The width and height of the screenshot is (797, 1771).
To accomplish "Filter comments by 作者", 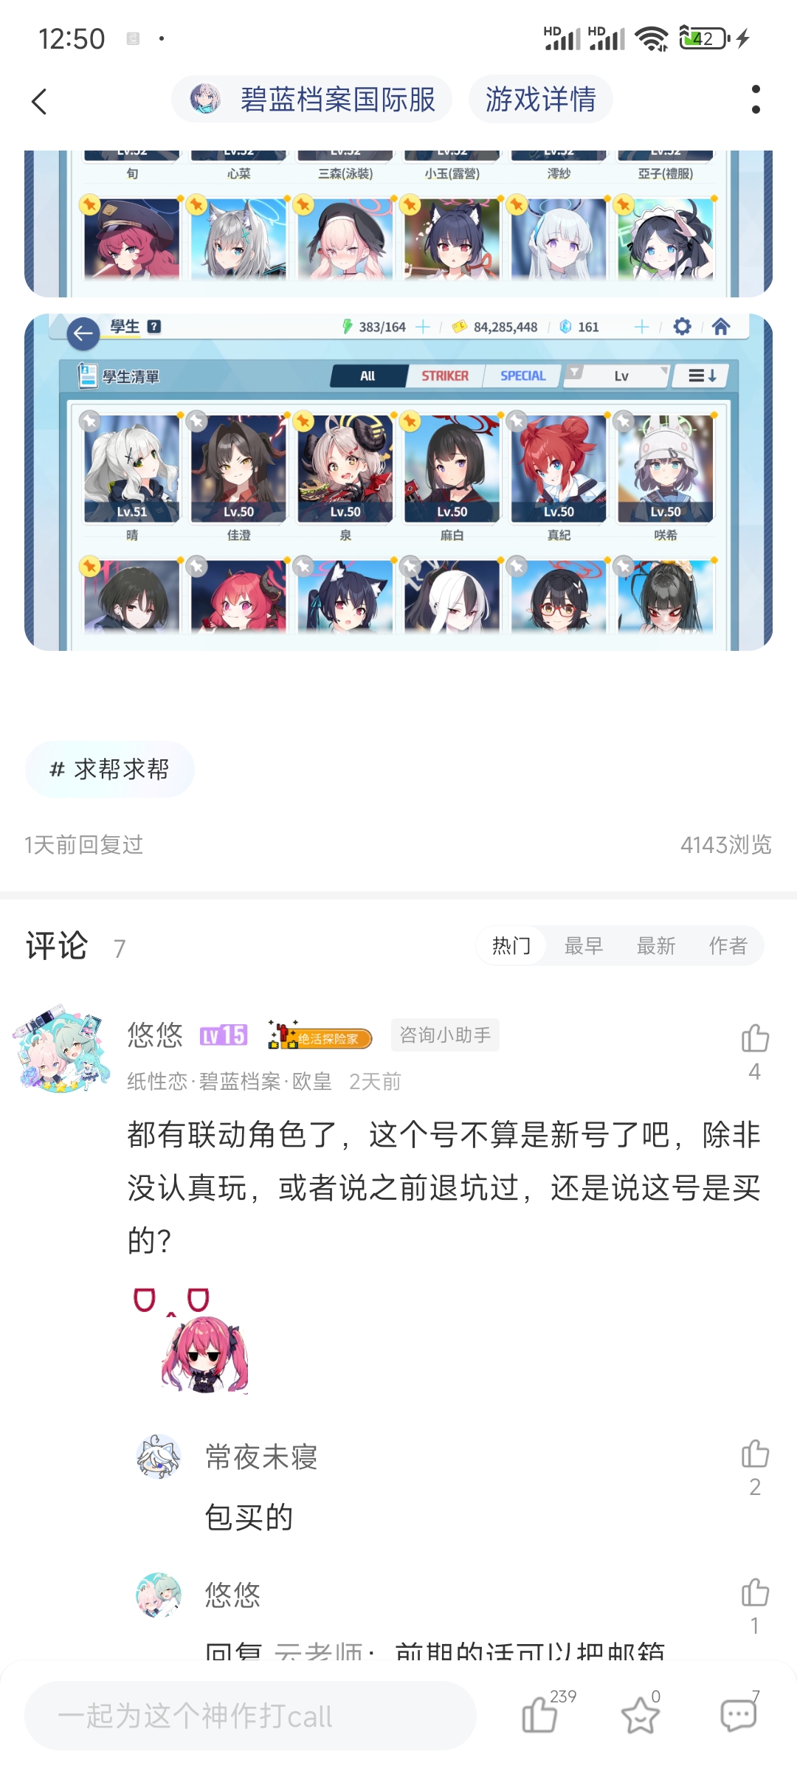I will (x=728, y=945).
